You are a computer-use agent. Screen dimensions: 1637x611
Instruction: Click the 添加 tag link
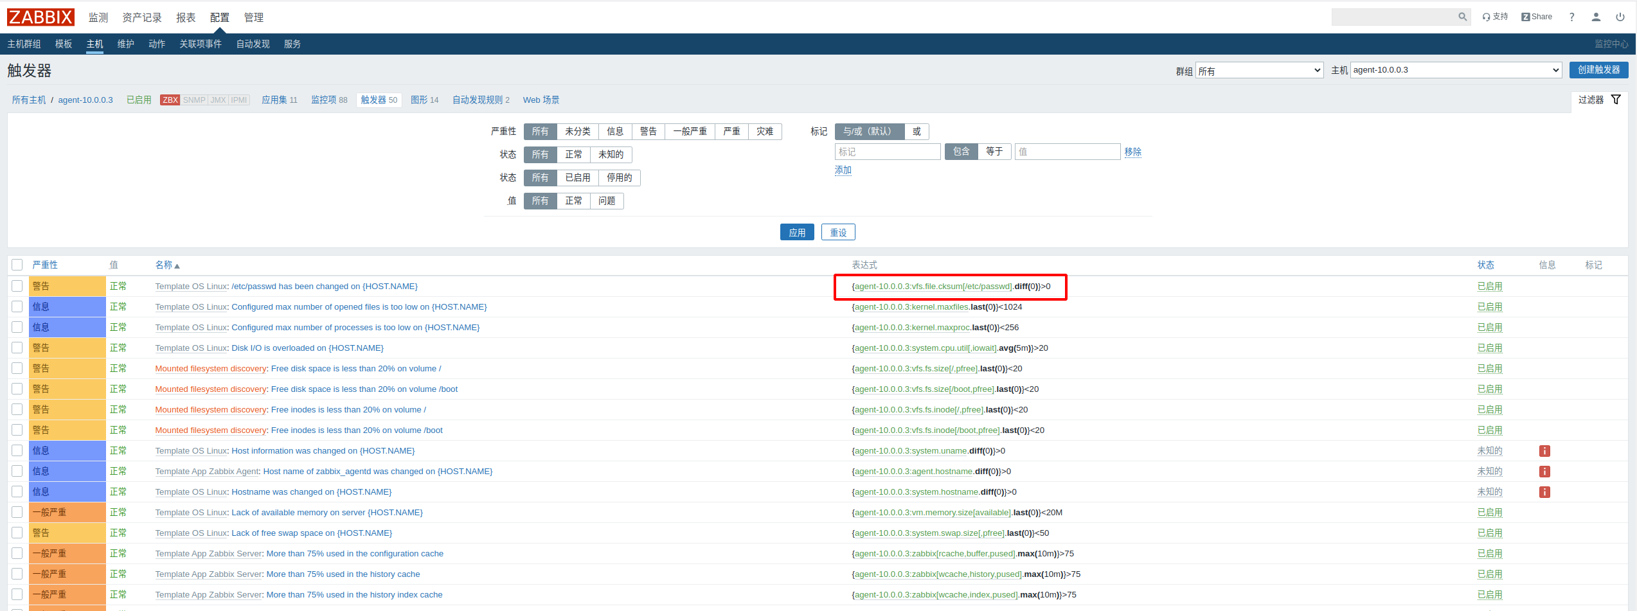(x=843, y=170)
